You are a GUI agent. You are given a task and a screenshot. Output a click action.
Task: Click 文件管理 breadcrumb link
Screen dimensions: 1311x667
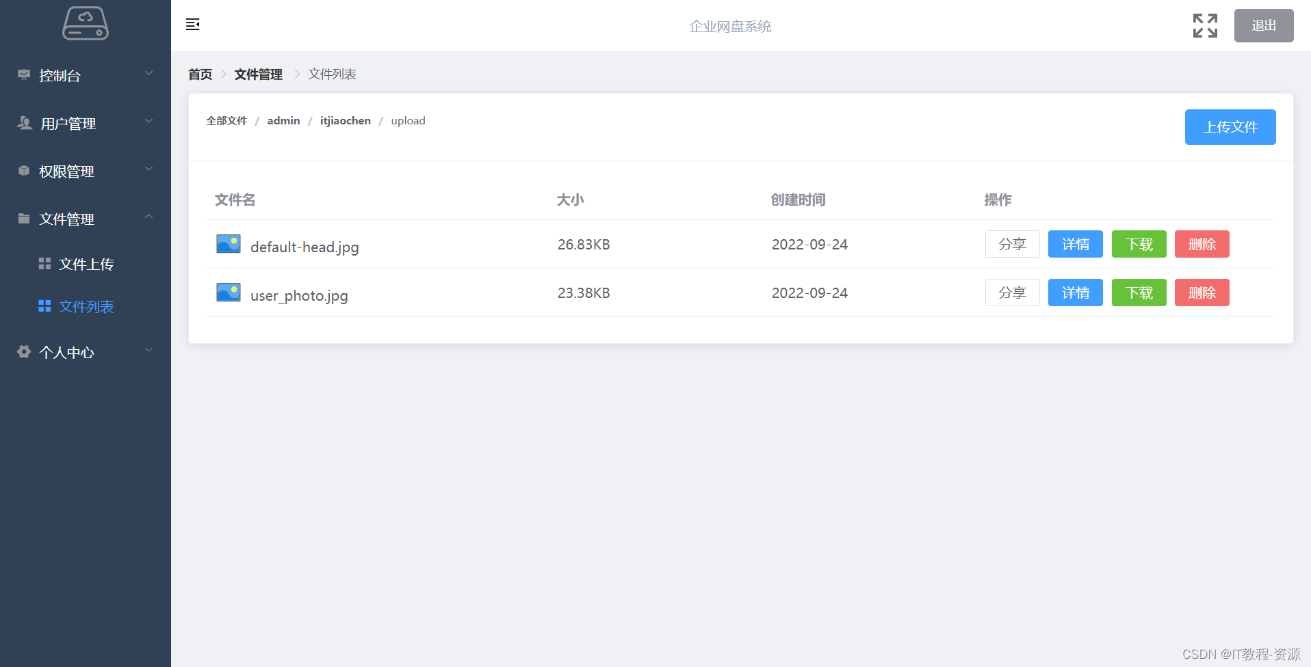pyautogui.click(x=259, y=74)
